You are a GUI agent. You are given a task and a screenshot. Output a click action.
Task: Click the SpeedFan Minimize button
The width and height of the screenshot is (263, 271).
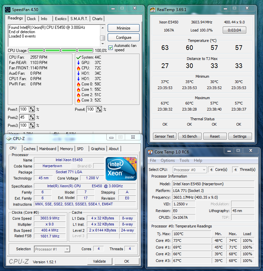click(x=123, y=28)
